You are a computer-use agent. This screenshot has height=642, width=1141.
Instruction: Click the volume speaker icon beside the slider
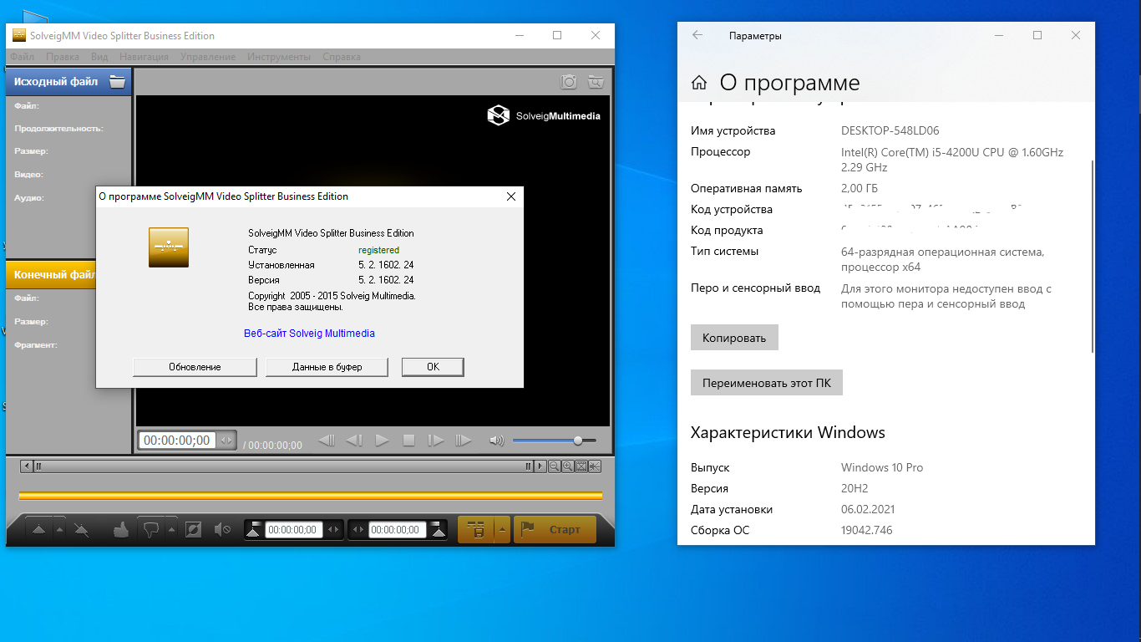(497, 441)
